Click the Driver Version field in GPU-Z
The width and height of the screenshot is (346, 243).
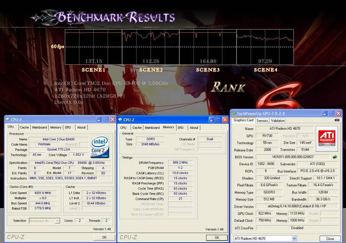point(297,206)
